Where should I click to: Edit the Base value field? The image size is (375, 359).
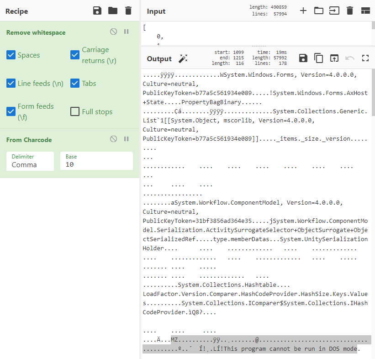point(97,161)
